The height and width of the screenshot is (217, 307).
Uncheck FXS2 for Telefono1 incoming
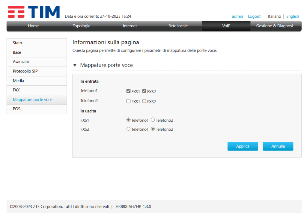coord(144,91)
